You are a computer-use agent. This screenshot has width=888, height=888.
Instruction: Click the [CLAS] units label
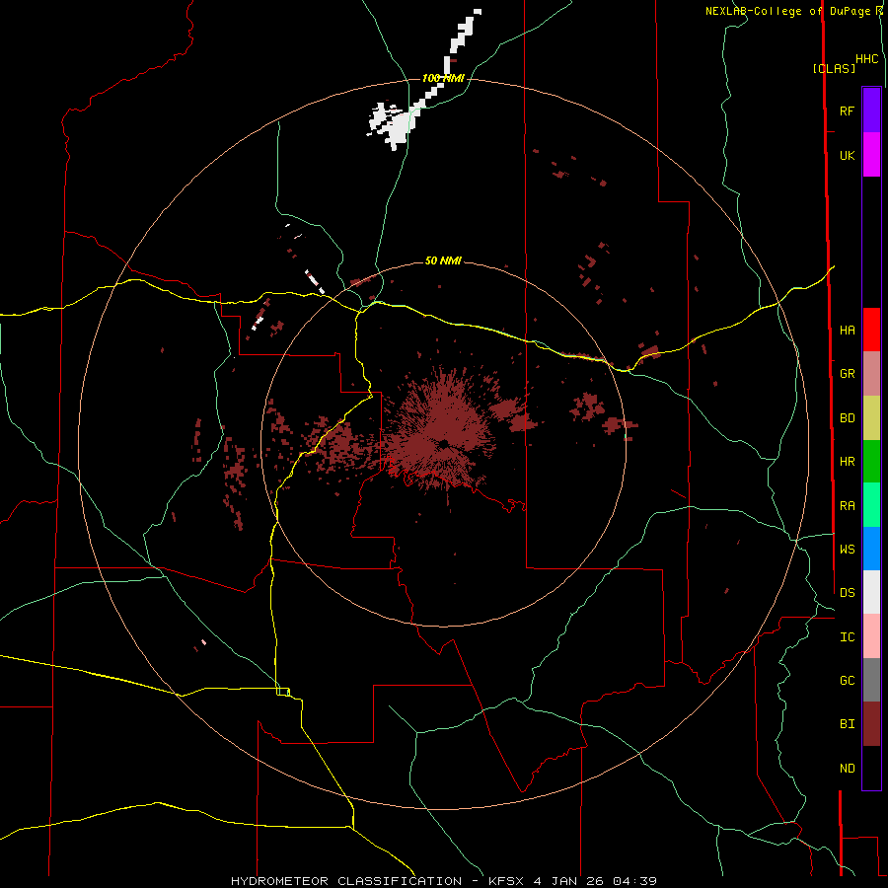[834, 68]
